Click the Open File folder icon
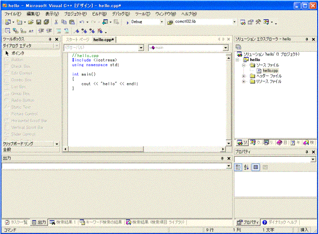Image resolution: width=319 pixels, height=234 pixels. coord(31,22)
